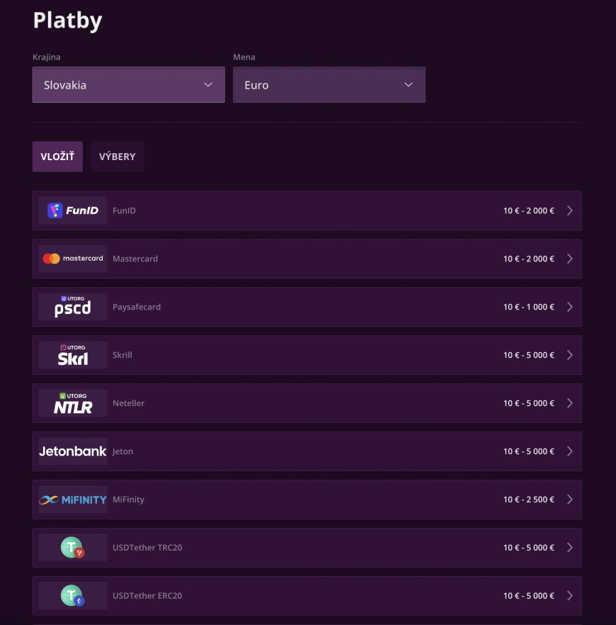Pick the USDTether ERC20 coin icon

[x=73, y=596]
